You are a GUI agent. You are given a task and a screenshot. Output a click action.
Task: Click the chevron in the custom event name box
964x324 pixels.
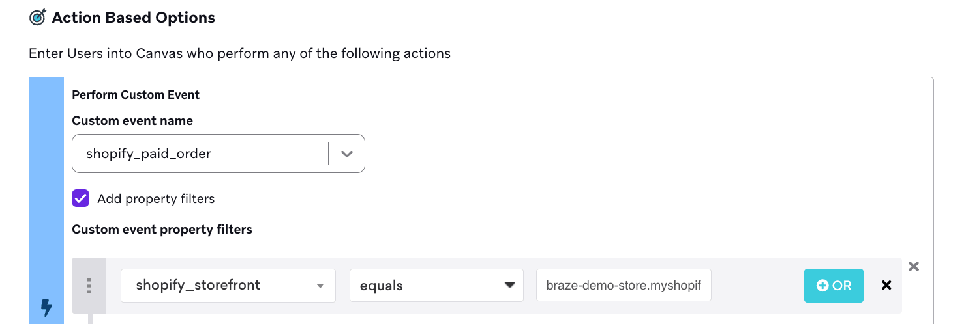(x=347, y=154)
